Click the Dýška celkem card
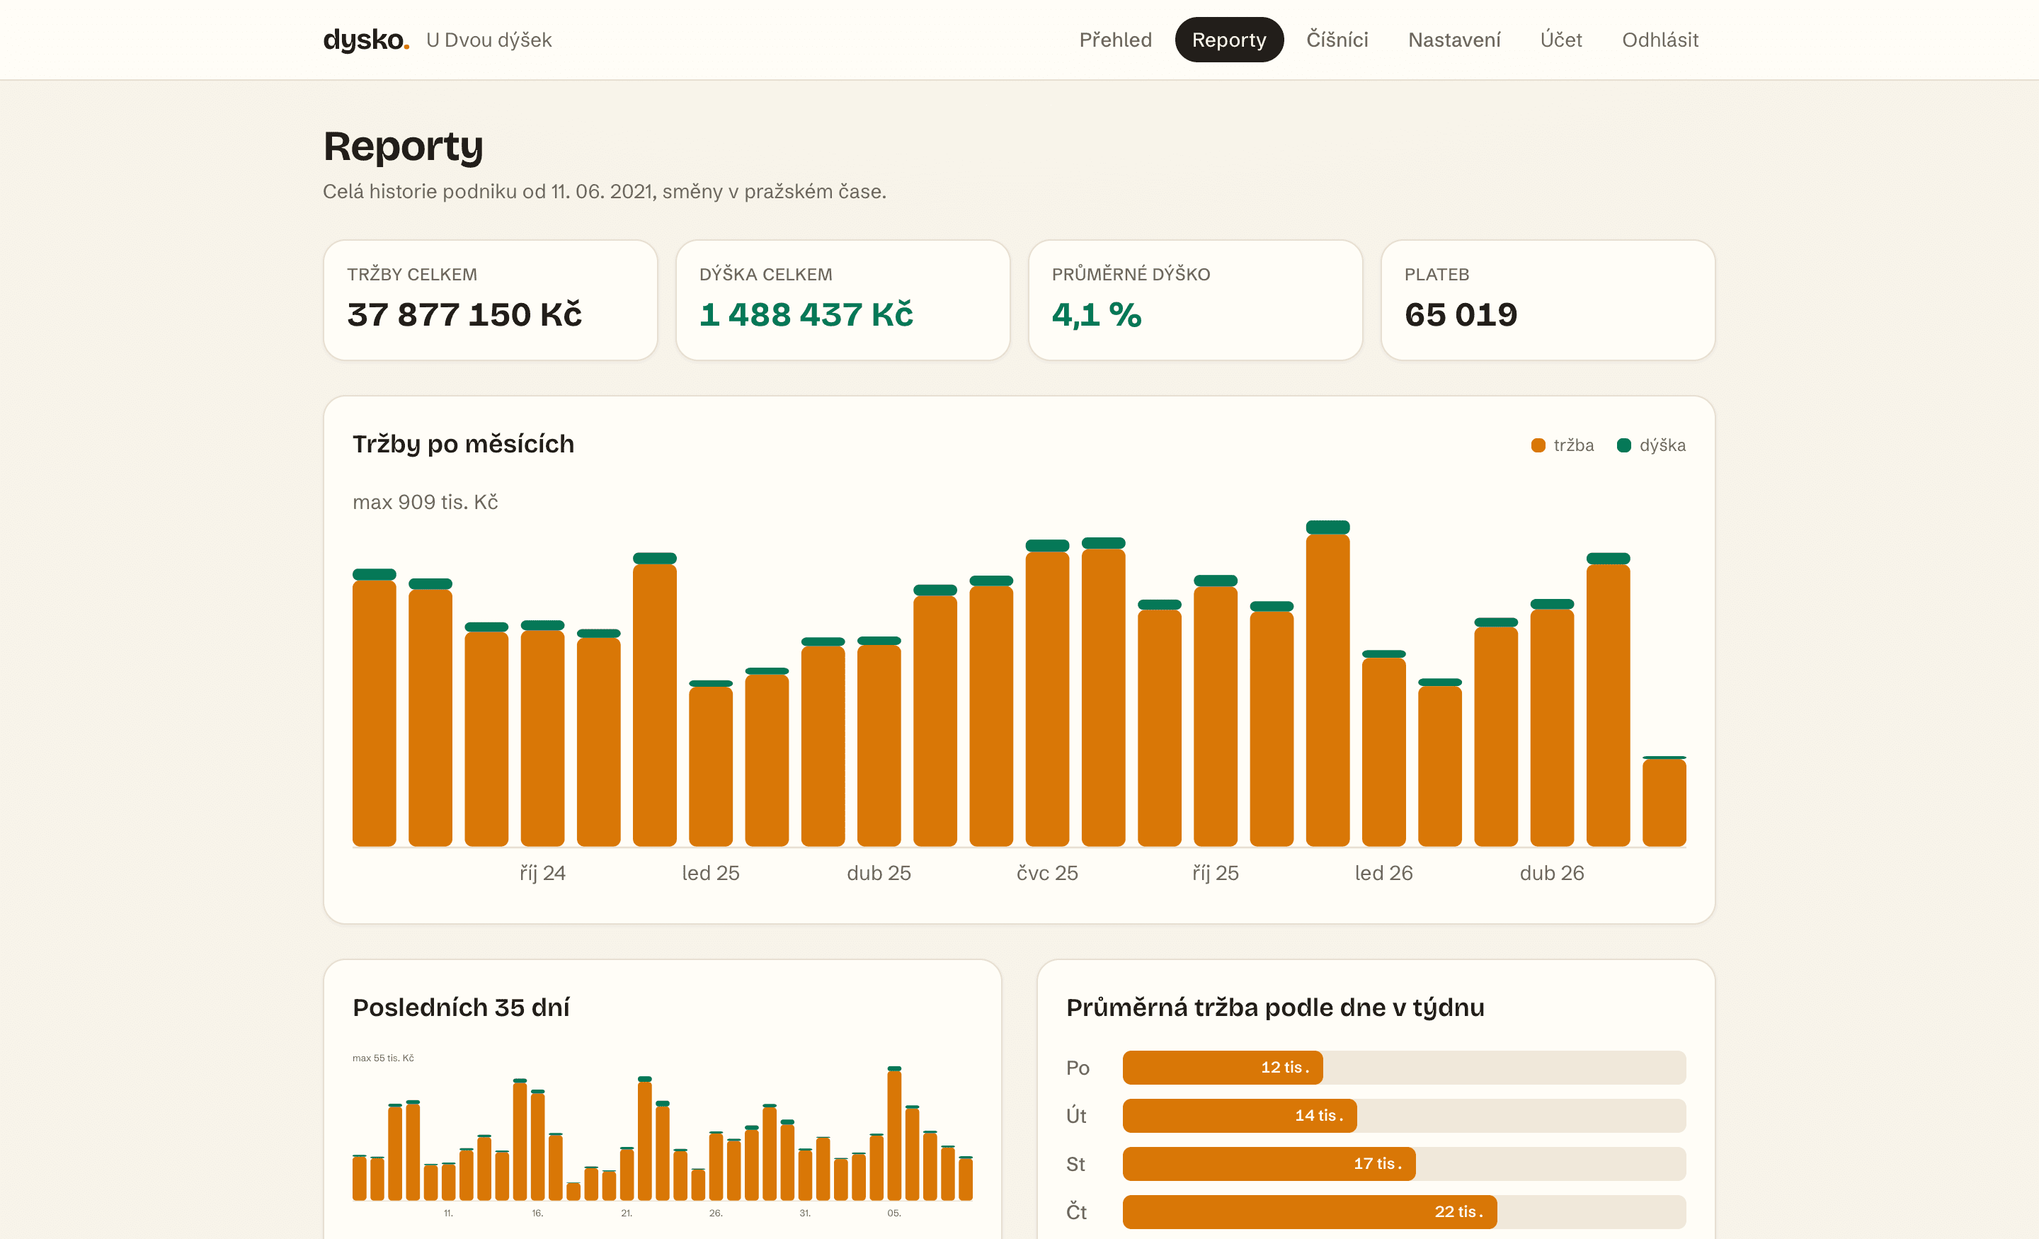Screen dimensions: 2039x1239 [843, 299]
